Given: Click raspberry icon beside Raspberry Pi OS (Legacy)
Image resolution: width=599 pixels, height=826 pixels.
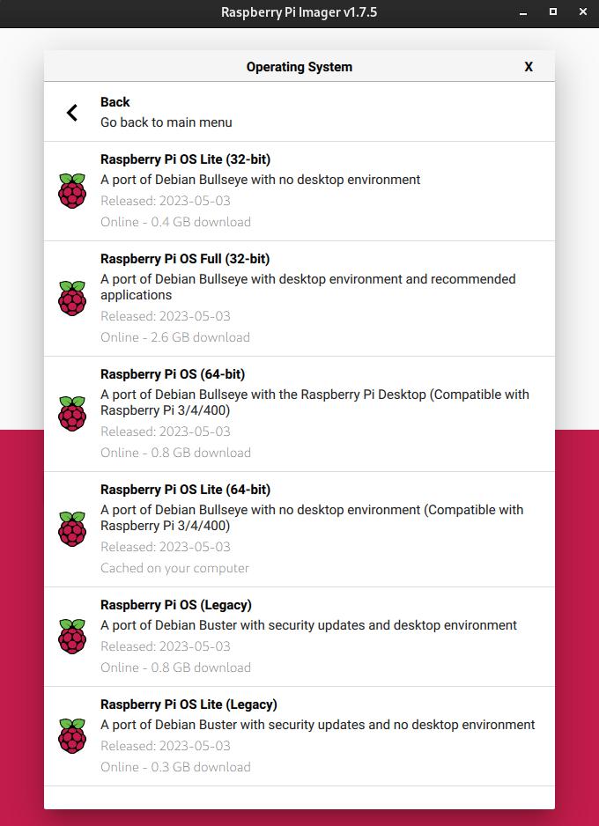Looking at the screenshot, I should pos(72,636).
